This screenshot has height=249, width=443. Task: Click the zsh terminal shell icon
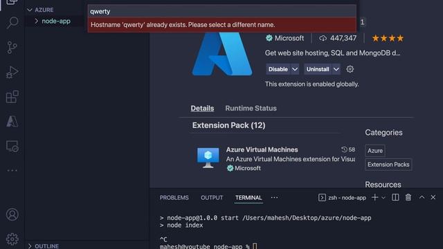(322, 198)
